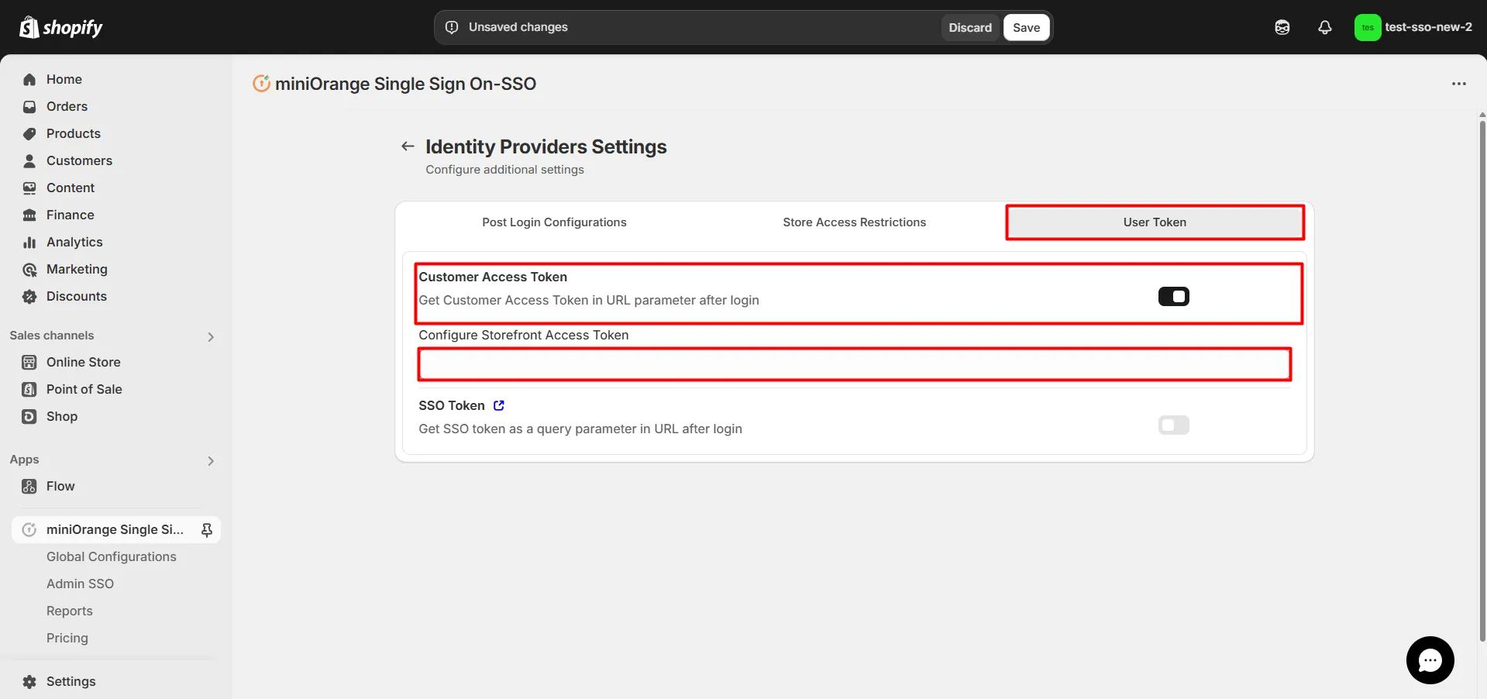Select the User Token tab
This screenshot has width=1487, height=699.
(1155, 222)
